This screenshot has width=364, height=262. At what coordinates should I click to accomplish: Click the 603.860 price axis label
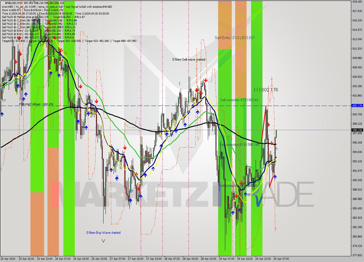click(357, 95)
